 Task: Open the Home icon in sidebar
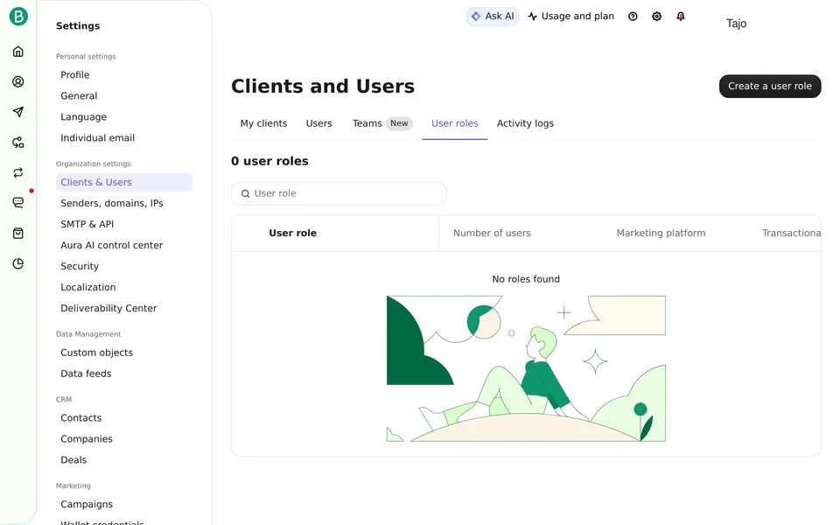18,52
